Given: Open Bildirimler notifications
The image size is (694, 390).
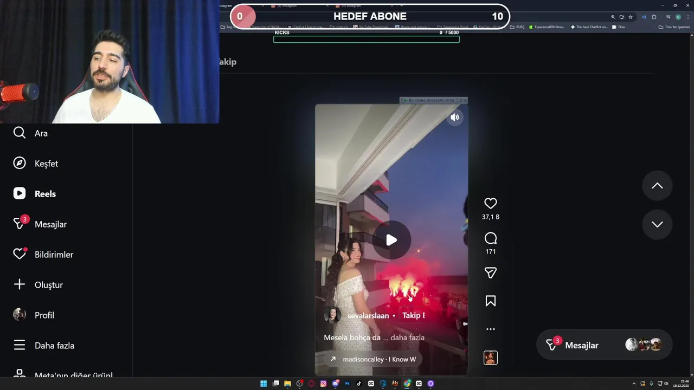Looking at the screenshot, I should click(43, 254).
